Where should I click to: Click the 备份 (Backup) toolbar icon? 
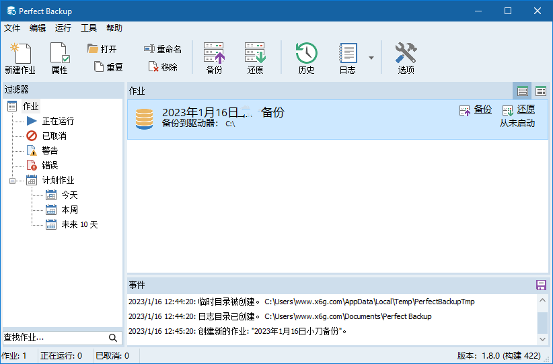(214, 57)
